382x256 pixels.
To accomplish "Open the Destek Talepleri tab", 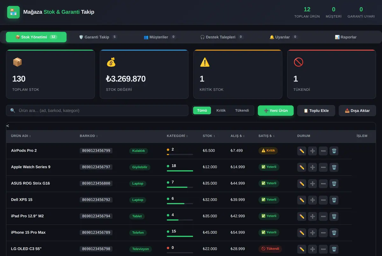I will coord(222,37).
